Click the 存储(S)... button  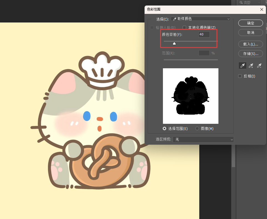tap(250, 54)
